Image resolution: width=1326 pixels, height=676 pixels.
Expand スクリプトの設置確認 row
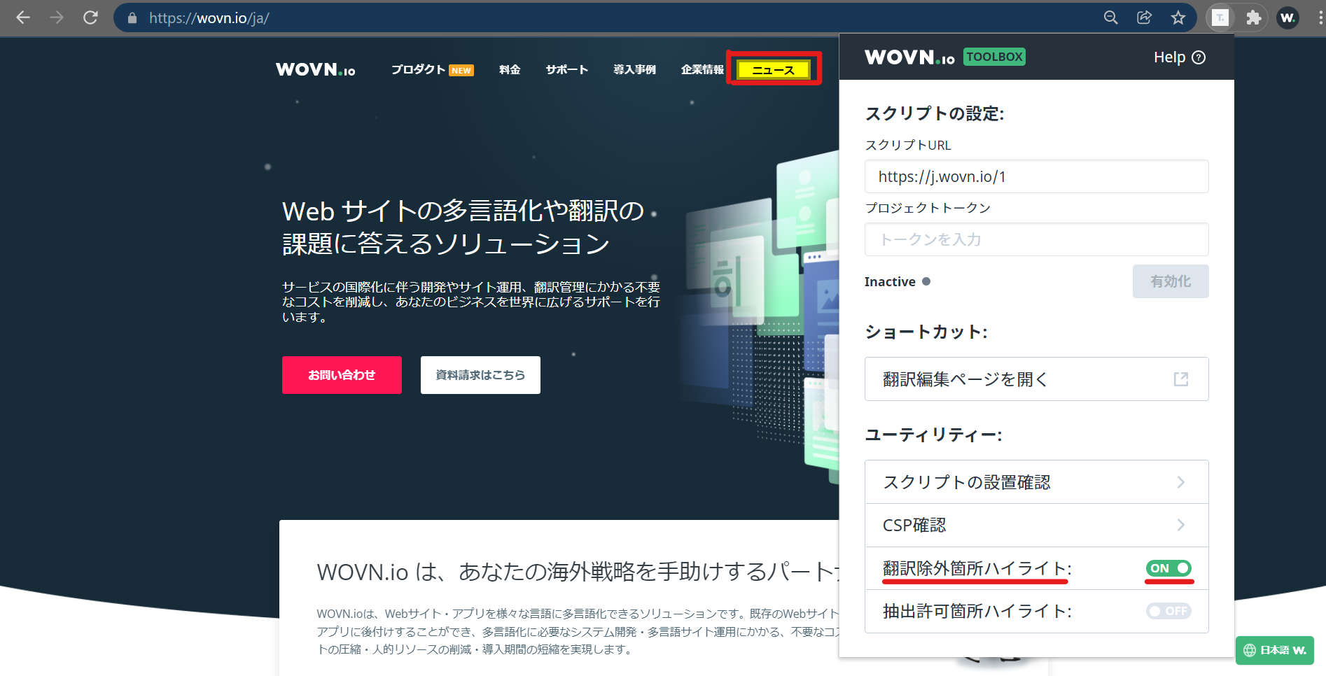coord(1036,482)
